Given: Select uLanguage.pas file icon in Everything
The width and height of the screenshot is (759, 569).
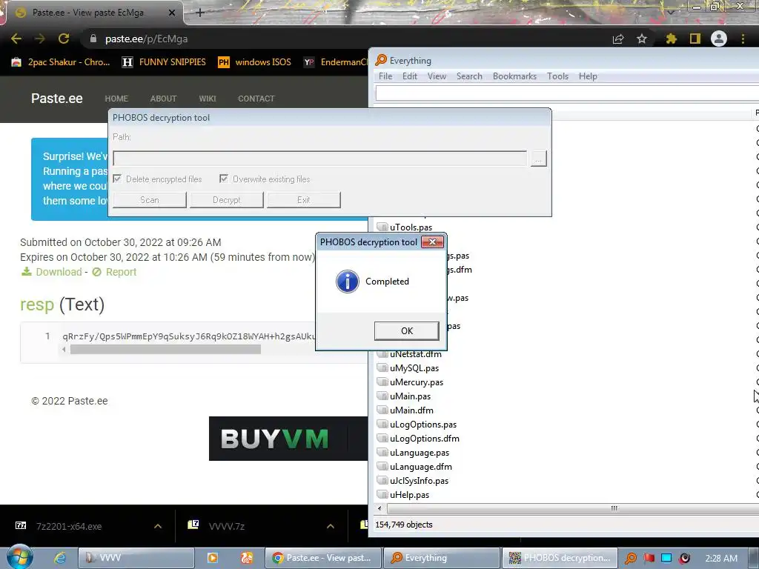Looking at the screenshot, I should pos(382,452).
